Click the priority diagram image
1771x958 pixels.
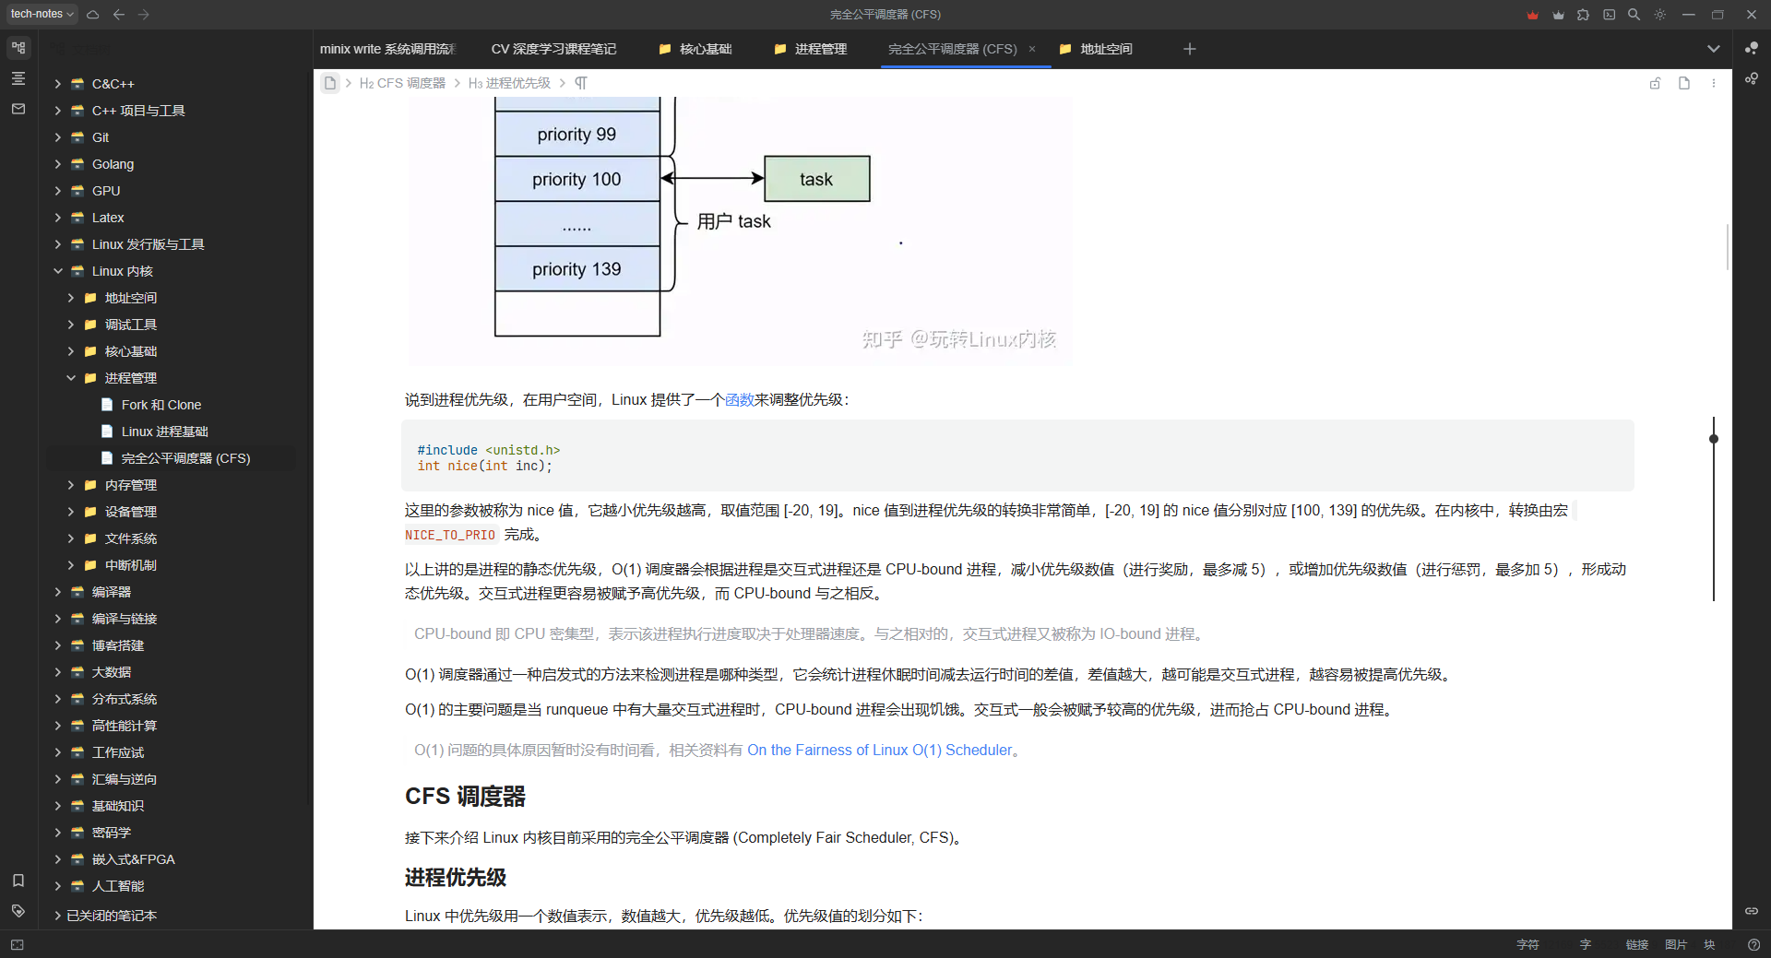739,230
